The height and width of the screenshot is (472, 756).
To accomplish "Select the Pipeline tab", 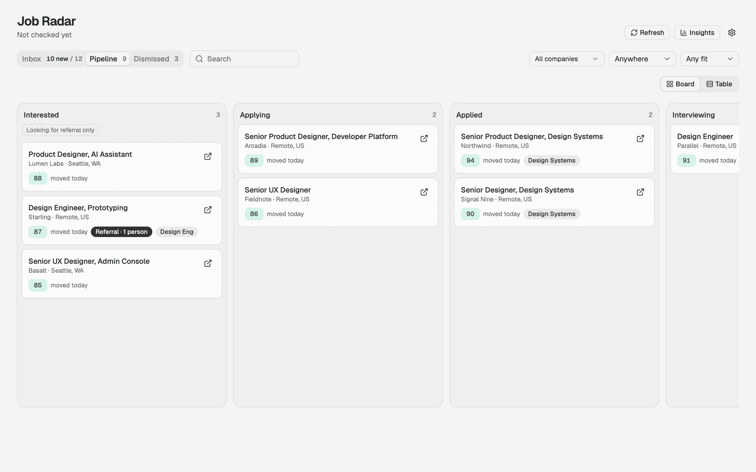I will pos(108,59).
